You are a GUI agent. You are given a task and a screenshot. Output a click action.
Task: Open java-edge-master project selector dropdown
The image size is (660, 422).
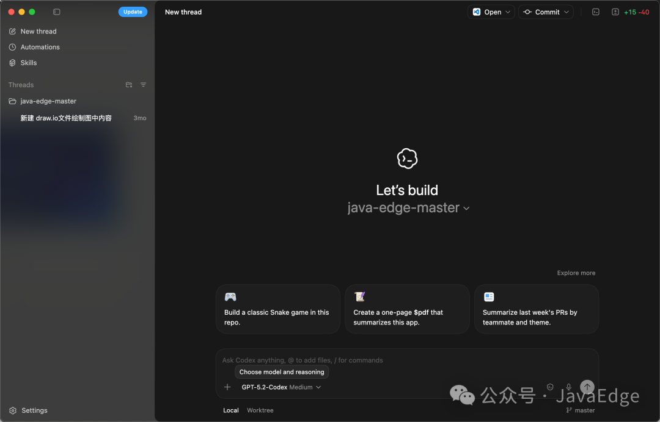(408, 208)
